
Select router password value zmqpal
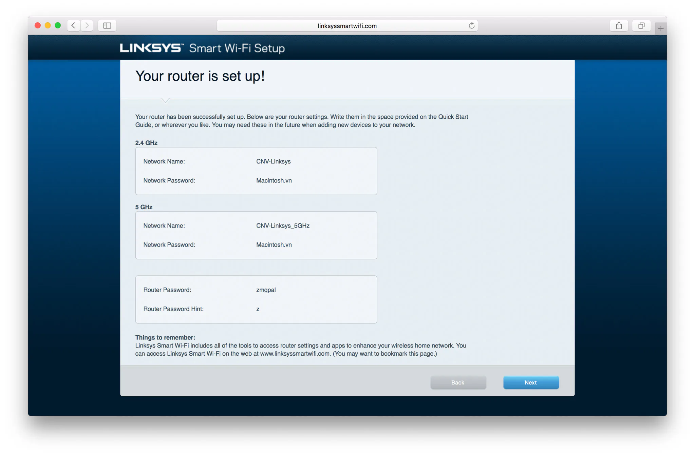(x=266, y=290)
